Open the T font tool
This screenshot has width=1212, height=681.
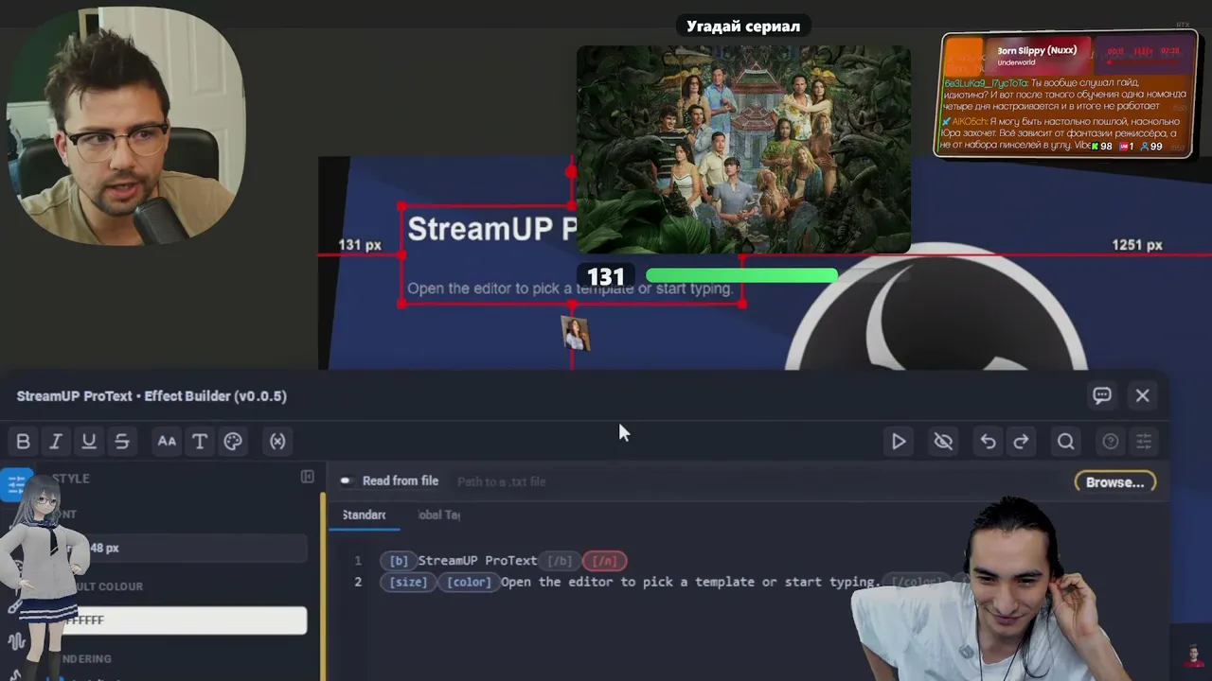coord(200,441)
